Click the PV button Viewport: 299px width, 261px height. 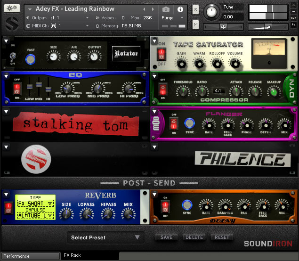pyautogui.click(x=293, y=24)
